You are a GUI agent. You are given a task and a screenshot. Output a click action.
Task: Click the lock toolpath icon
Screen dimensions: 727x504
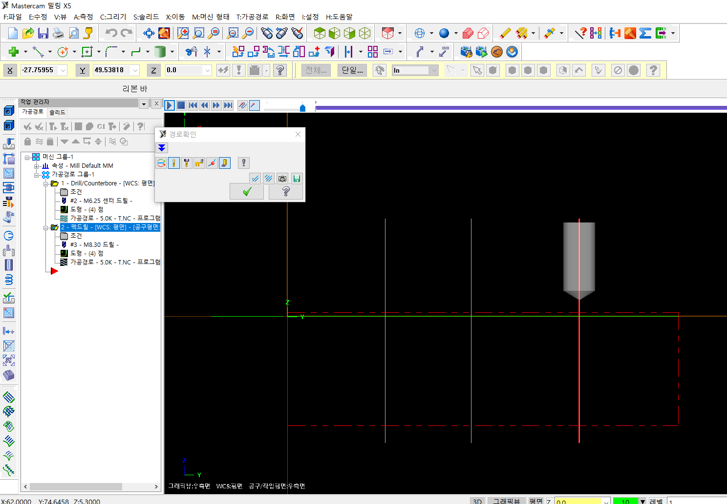tap(28, 141)
